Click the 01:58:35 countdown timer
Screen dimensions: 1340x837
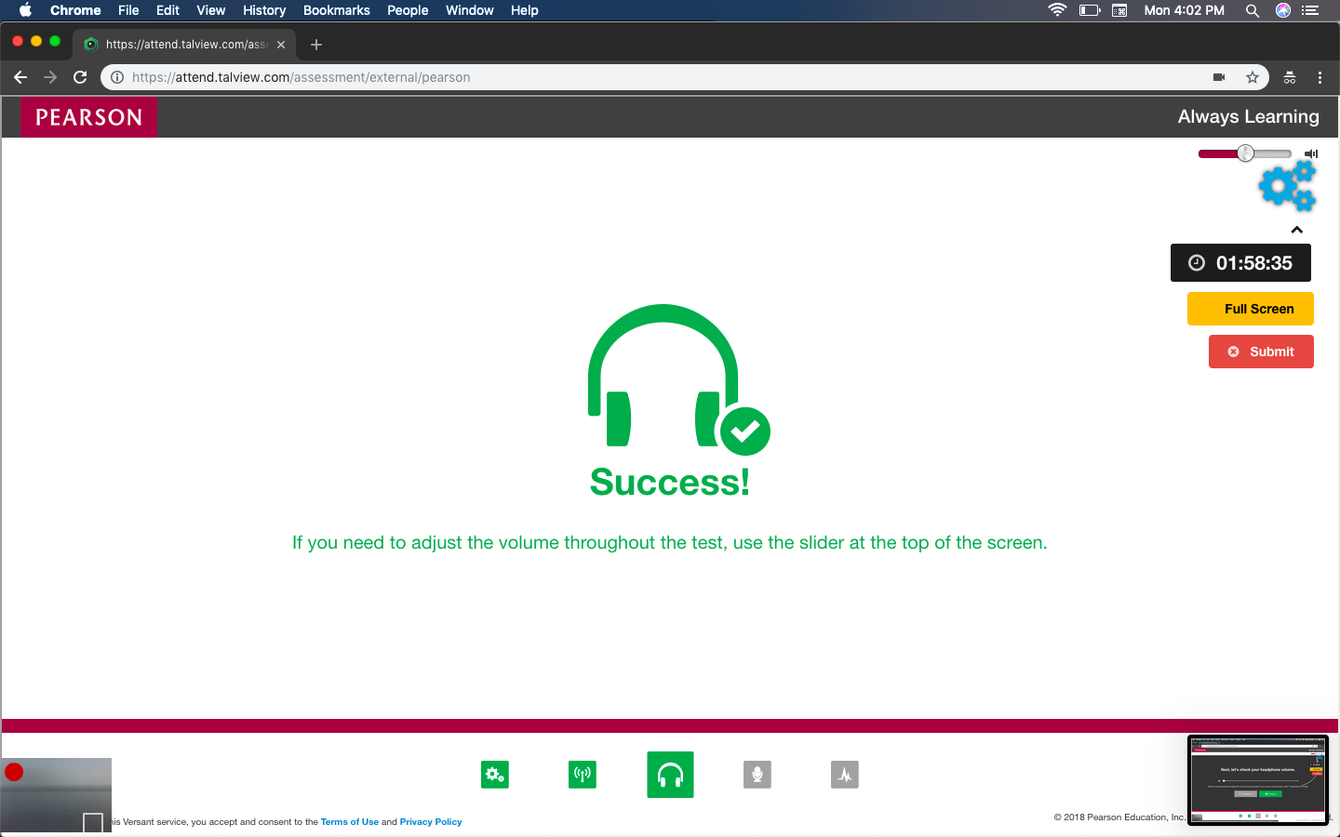click(1241, 263)
